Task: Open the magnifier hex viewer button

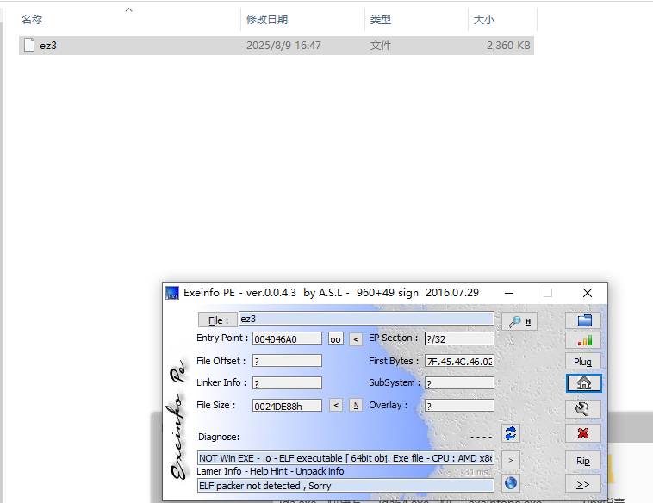Action: (519, 321)
